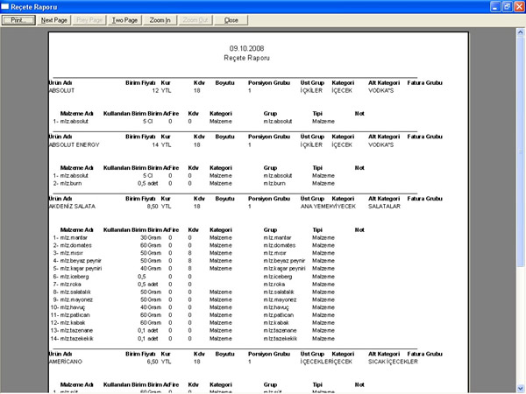Click the Print button
526x394 pixels.
click(x=18, y=20)
